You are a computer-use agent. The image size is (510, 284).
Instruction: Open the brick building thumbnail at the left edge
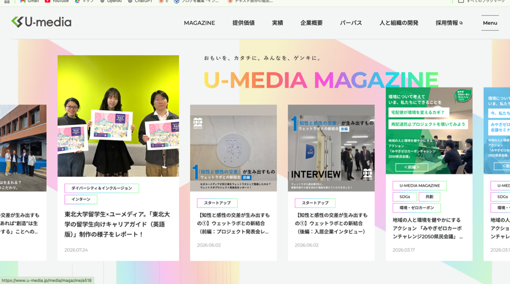[23, 148]
